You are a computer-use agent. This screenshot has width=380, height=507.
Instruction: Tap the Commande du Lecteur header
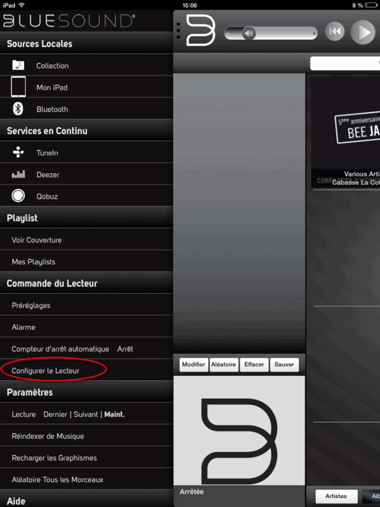87,283
